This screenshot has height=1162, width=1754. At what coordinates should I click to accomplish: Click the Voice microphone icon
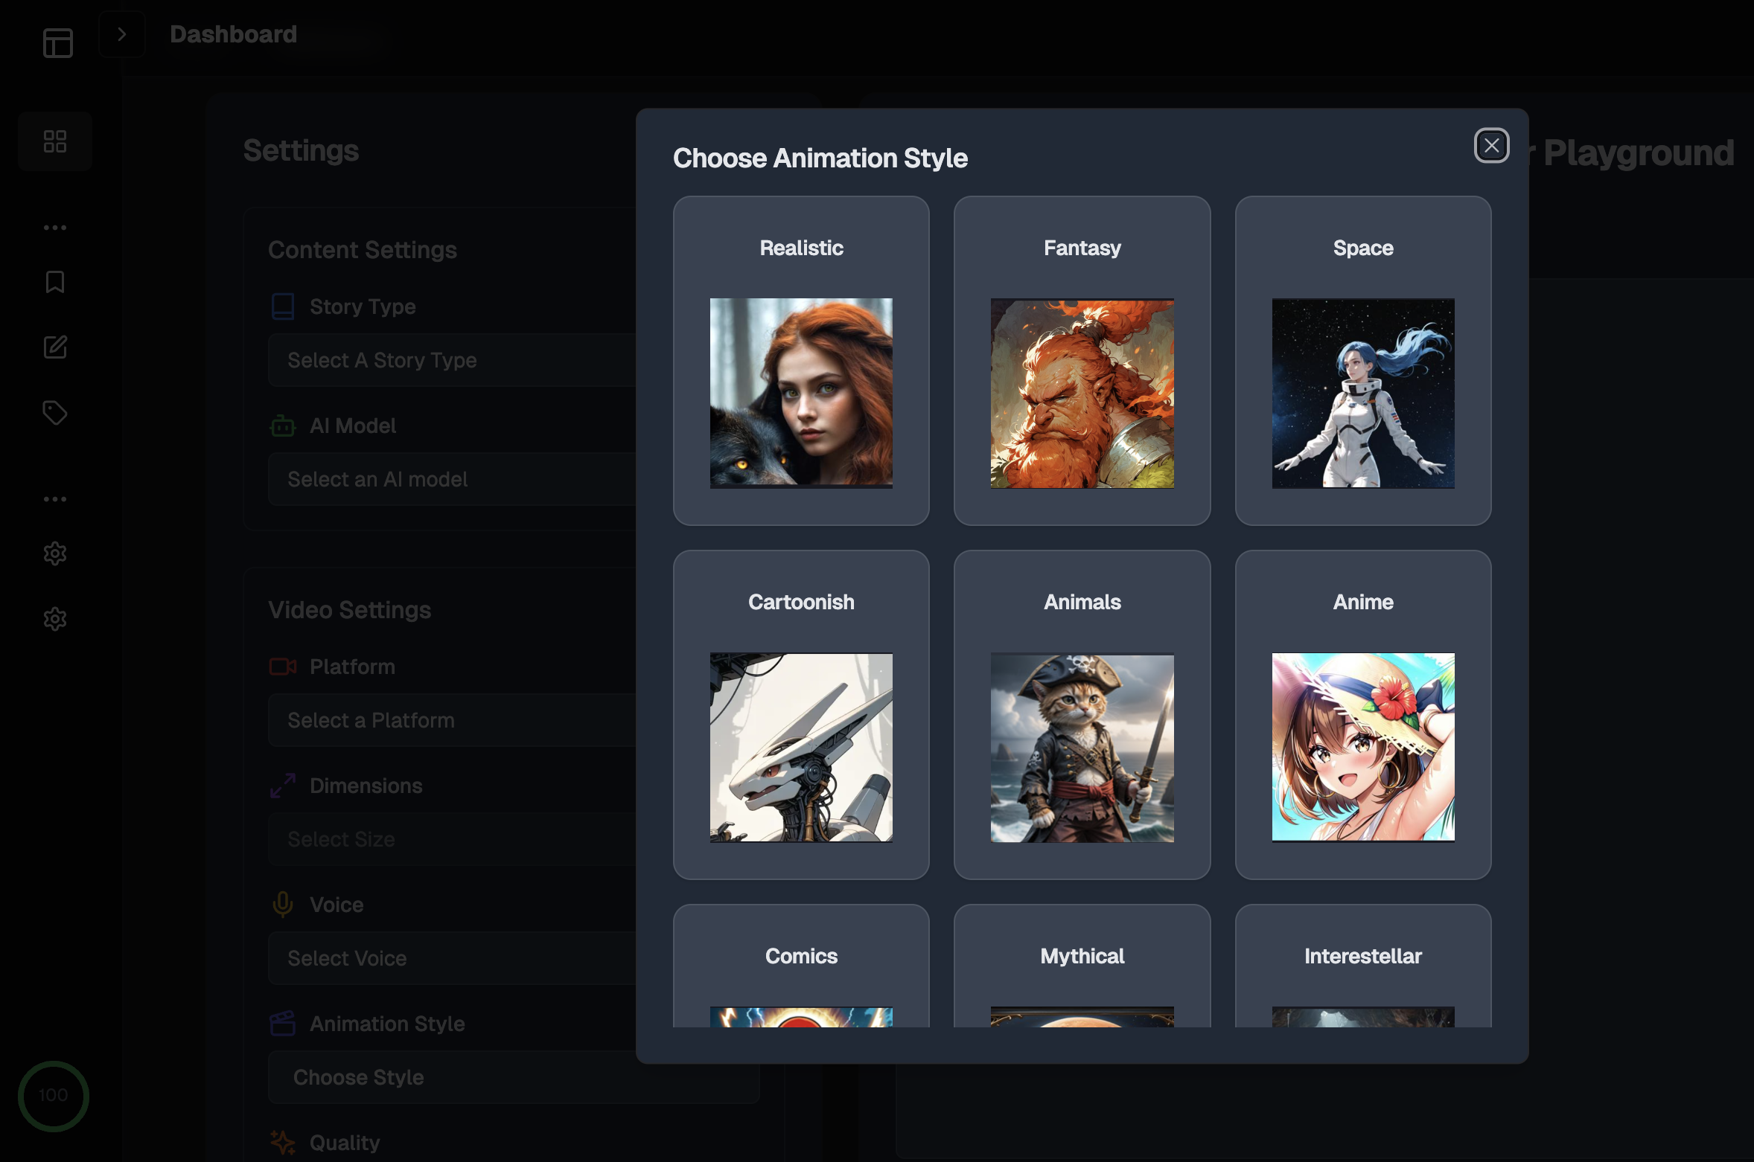pos(283,904)
